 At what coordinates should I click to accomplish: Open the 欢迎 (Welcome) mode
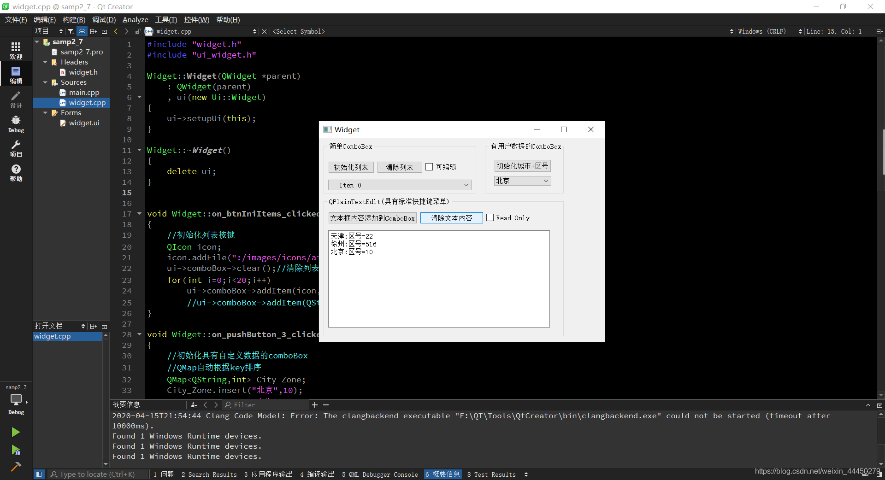point(16,50)
